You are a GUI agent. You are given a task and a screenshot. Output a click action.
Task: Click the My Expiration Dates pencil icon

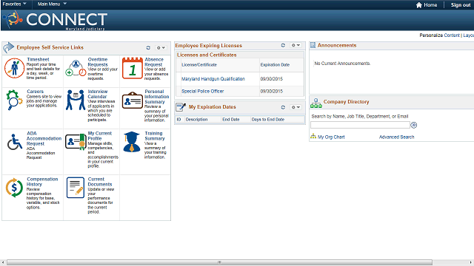coord(181,106)
